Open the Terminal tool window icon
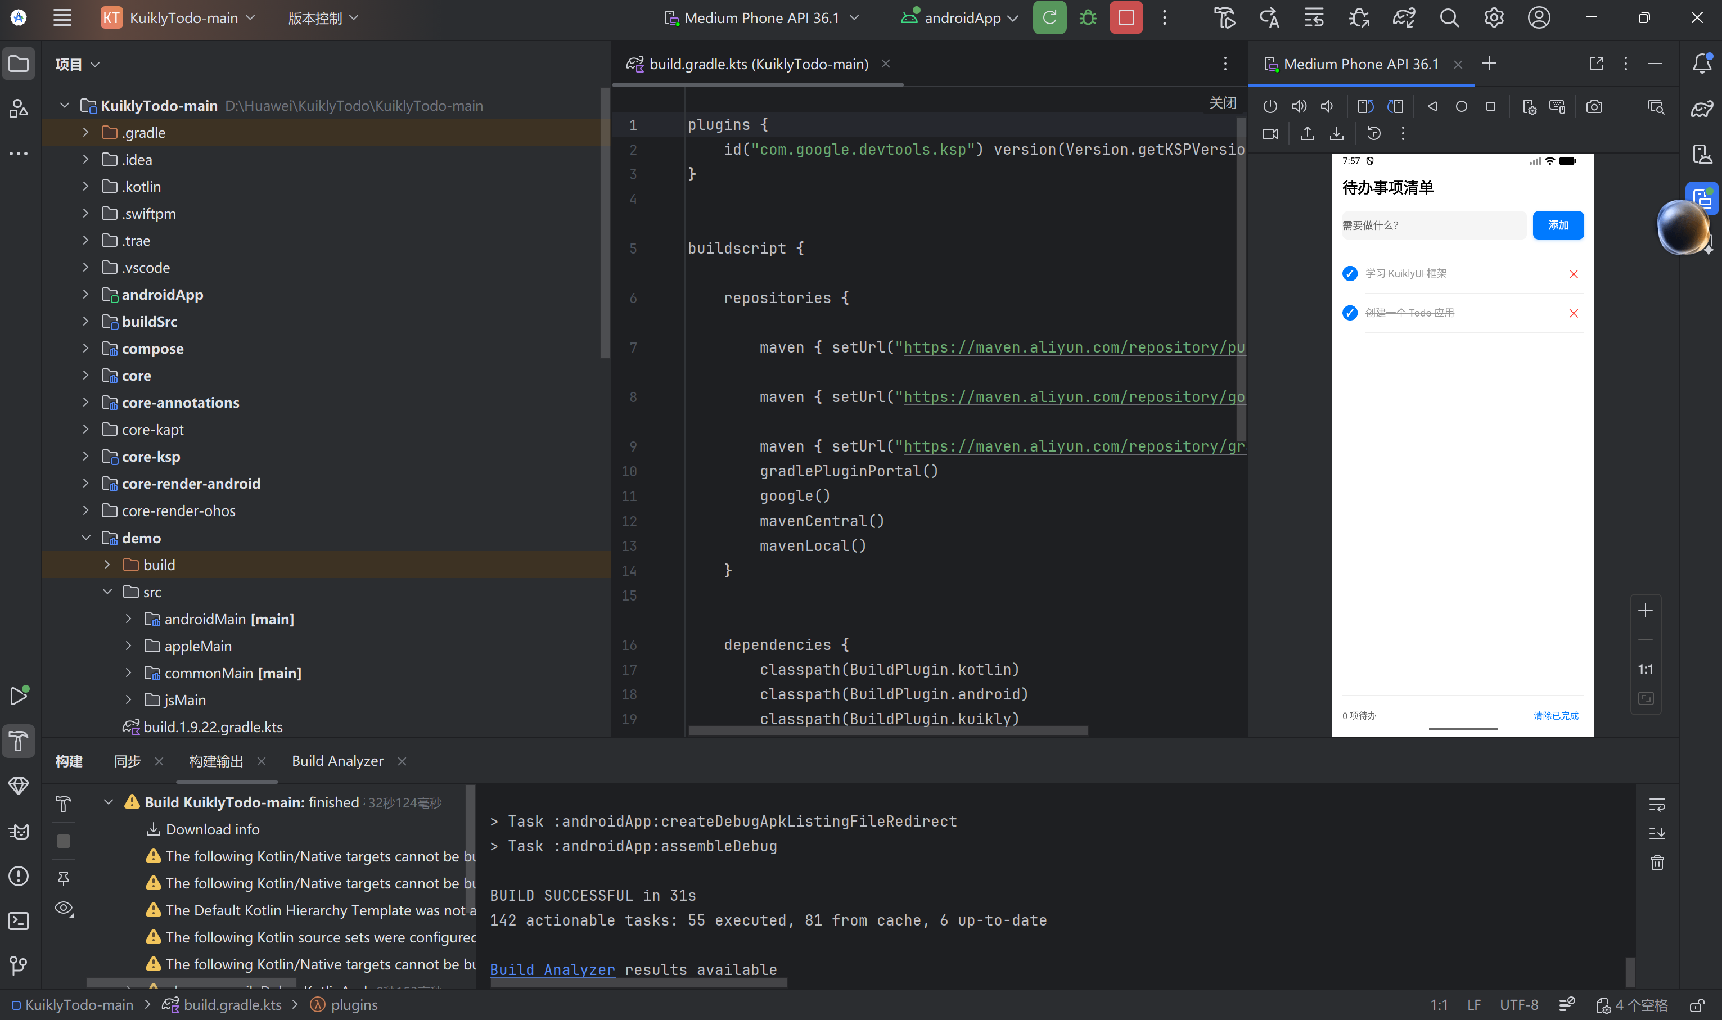The height and width of the screenshot is (1020, 1722). [19, 921]
